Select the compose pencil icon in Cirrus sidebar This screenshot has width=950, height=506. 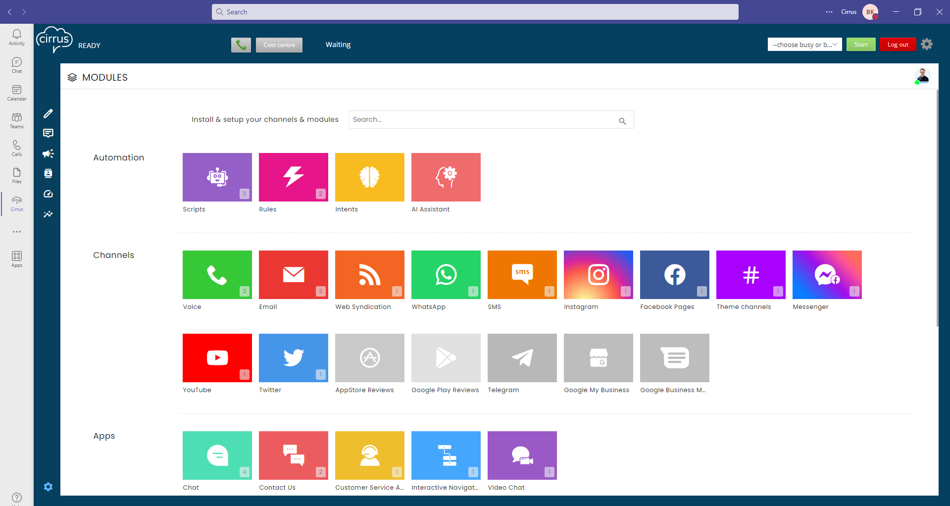coord(48,113)
